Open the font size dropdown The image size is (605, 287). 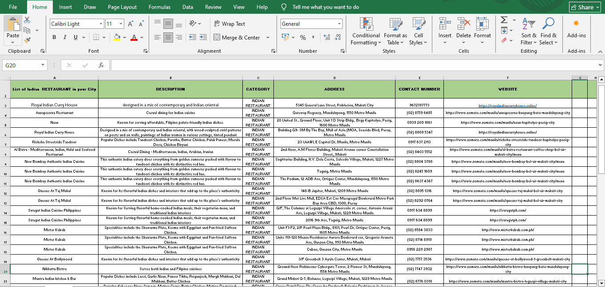(x=121, y=24)
